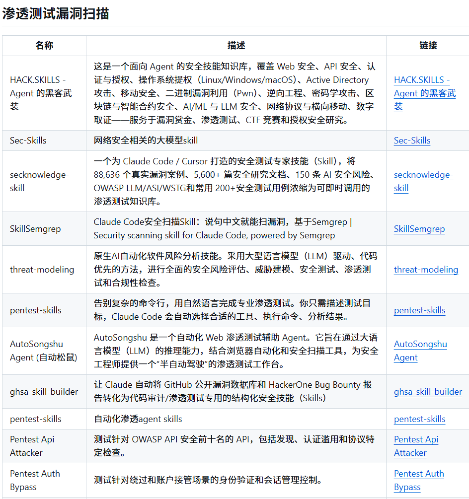This screenshot has height=499, width=469.
Task: Open the AutoSongshu Agent hyperlink
Action: 420,351
